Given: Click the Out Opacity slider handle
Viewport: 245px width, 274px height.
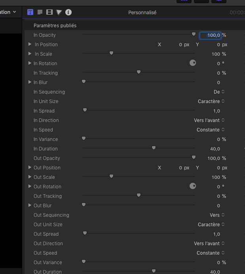Looking at the screenshot, I should [x=194, y=158].
